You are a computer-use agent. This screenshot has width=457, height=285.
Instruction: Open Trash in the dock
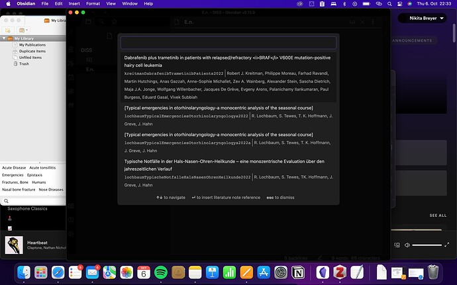[x=433, y=272]
